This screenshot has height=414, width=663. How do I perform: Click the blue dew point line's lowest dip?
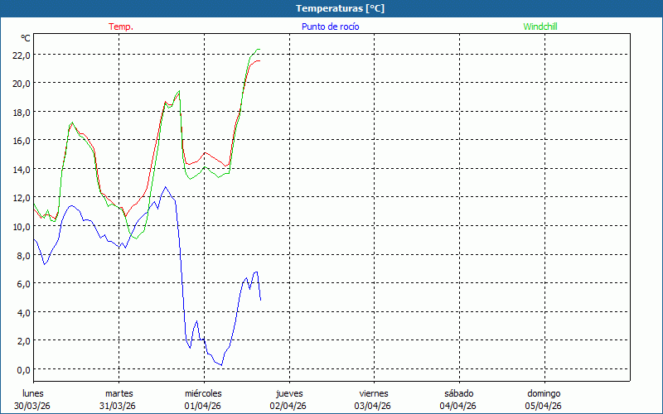pyautogui.click(x=220, y=365)
